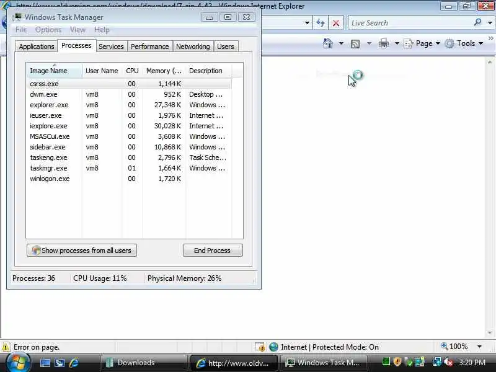The image size is (496, 372).
Task: Click the End Process button
Action: point(213,250)
